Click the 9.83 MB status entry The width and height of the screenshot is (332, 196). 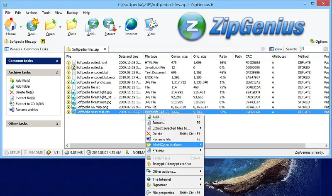pos(73,152)
